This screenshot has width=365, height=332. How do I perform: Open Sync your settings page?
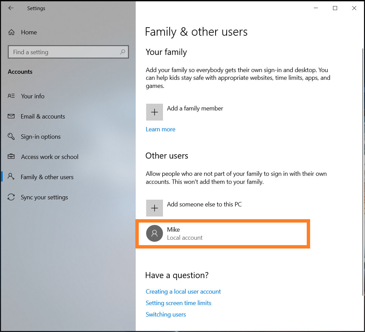click(x=44, y=197)
